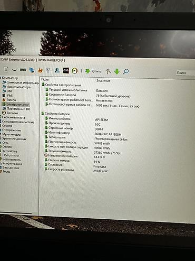Open Суммарная информация tree item
The image size is (195, 261).
click(21, 82)
